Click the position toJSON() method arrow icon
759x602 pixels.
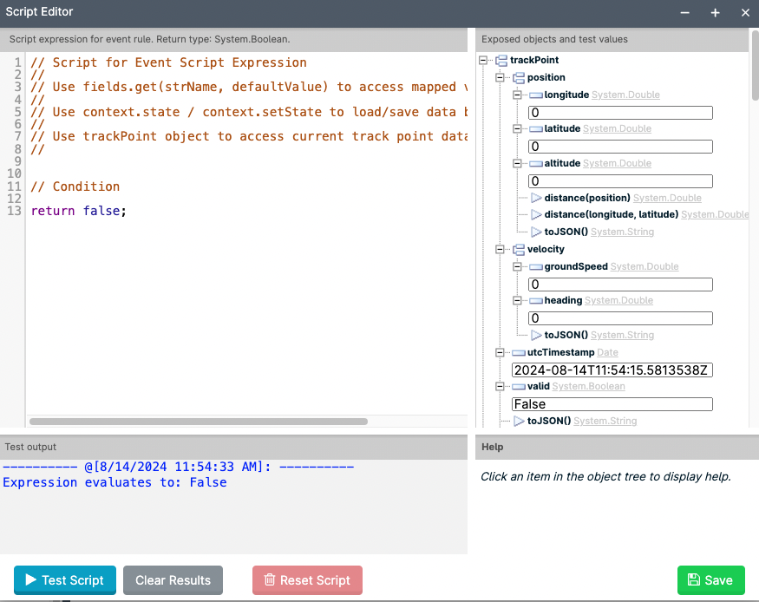pyautogui.click(x=536, y=232)
